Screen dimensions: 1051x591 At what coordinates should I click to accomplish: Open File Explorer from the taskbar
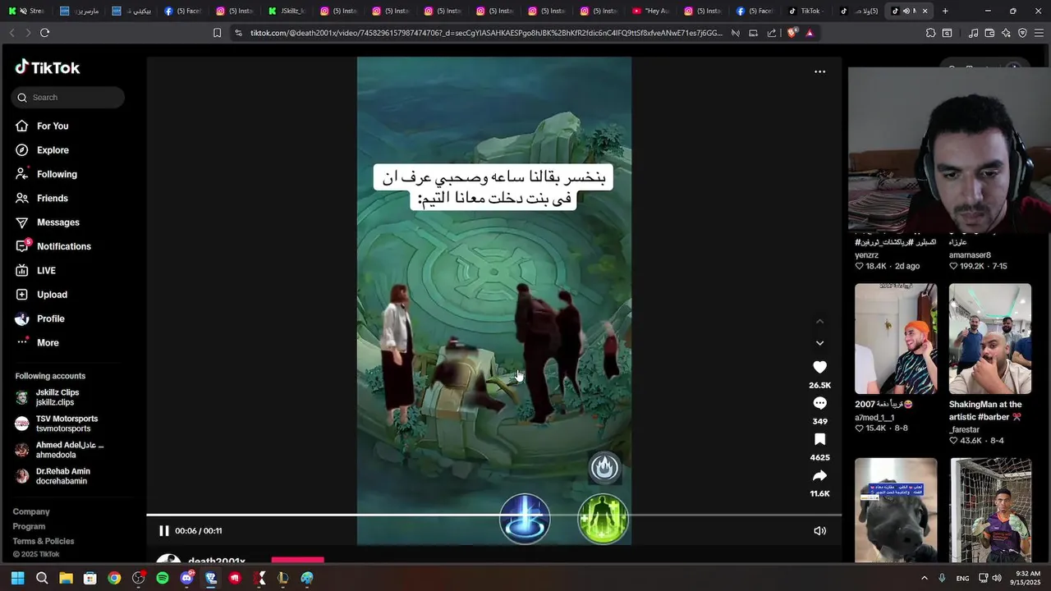coord(66,578)
